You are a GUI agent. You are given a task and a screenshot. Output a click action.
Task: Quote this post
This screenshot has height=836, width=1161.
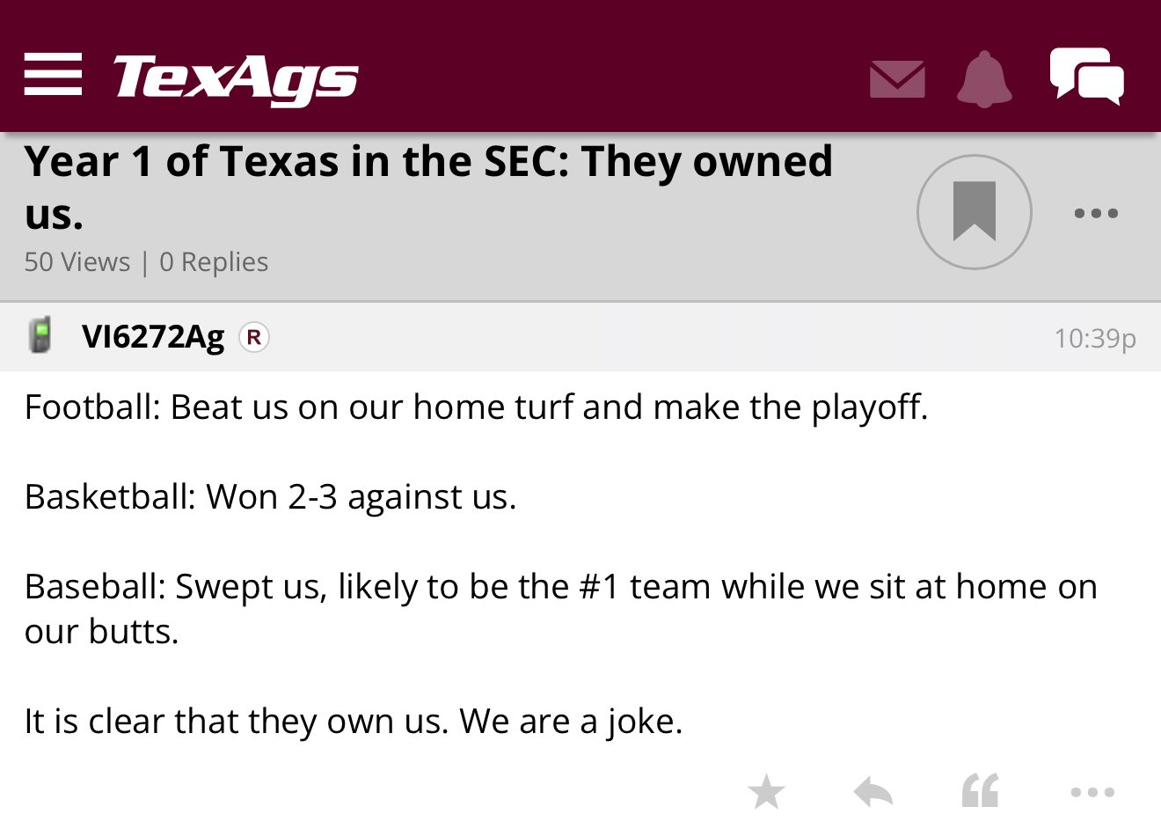point(981,791)
